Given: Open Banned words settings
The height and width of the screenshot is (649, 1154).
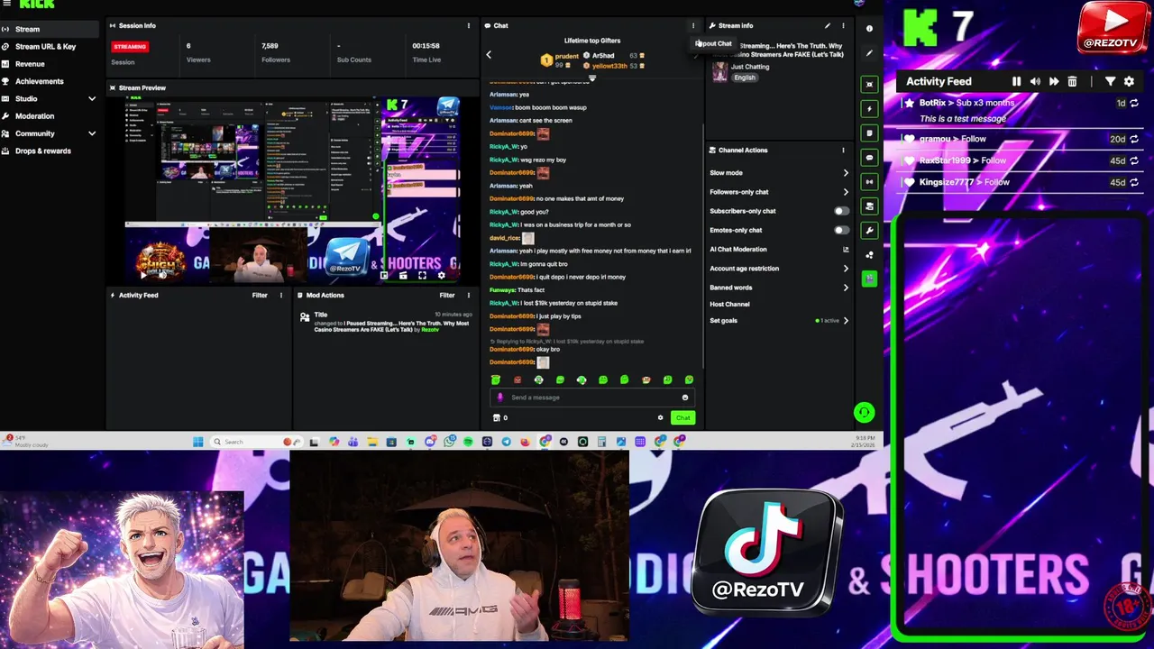Looking at the screenshot, I should click(x=779, y=288).
